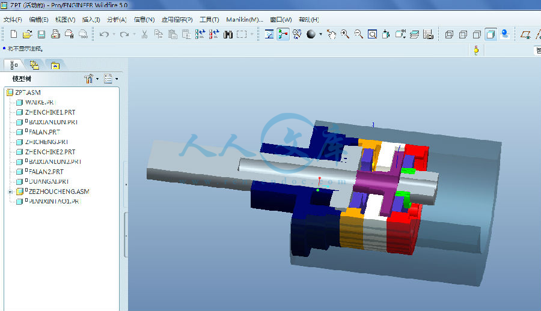Toggle enhanced realism display
541x311 pixels.
(x=505, y=34)
